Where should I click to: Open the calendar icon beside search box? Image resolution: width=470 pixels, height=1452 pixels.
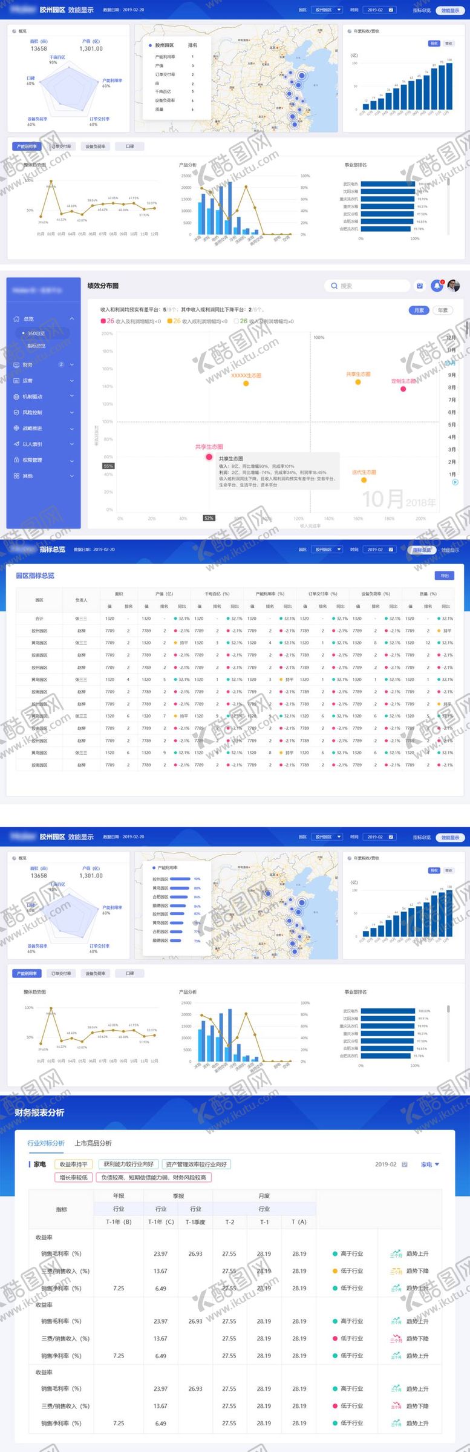pos(420,286)
